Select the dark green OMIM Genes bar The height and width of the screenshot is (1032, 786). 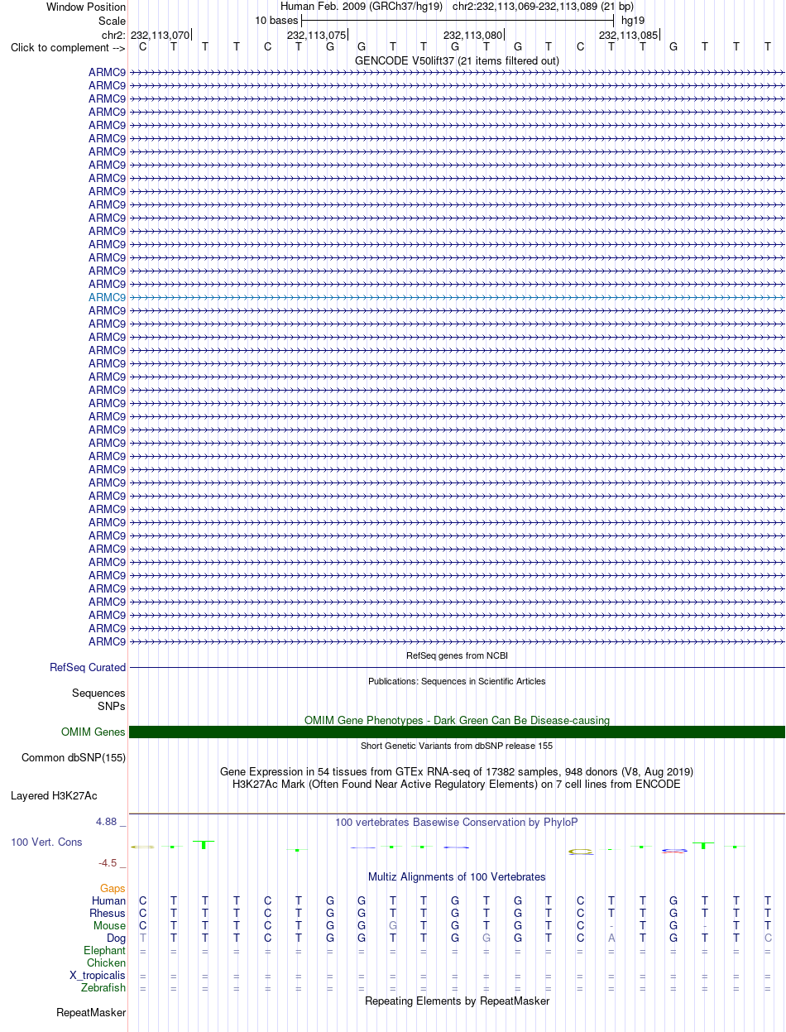pos(457,732)
